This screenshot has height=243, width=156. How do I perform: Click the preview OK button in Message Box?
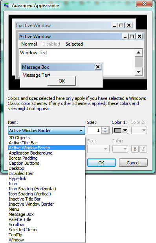pos(62,81)
